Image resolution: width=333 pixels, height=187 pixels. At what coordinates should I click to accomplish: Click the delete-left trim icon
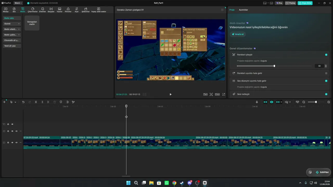pyautogui.click(x=42, y=102)
